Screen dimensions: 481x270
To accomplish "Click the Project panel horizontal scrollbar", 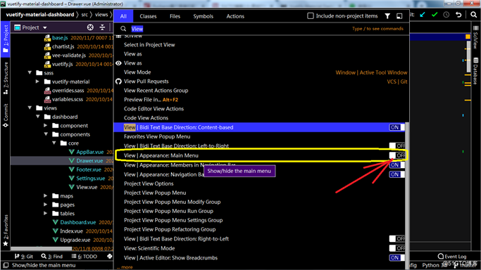I will pos(41,248).
